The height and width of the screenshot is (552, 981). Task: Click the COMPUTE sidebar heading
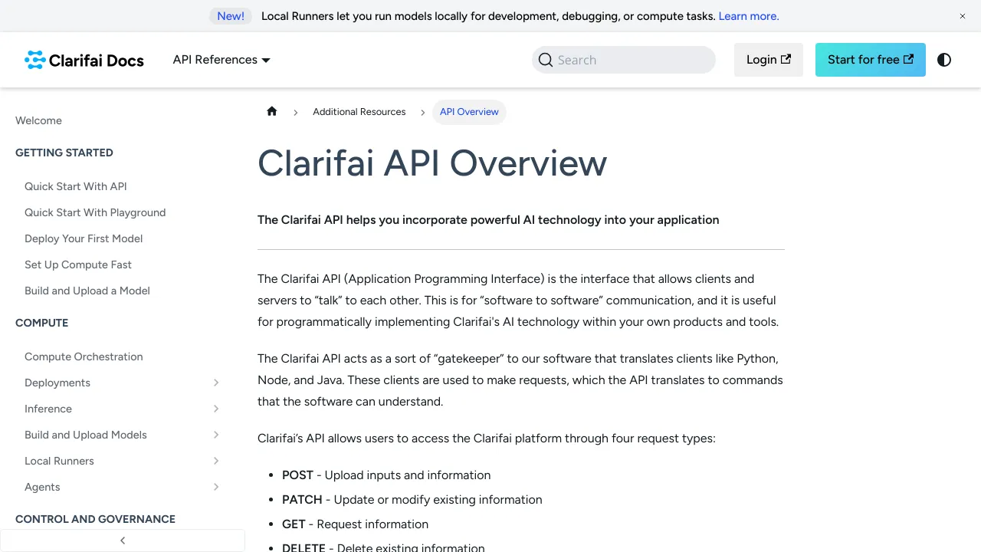click(x=42, y=323)
